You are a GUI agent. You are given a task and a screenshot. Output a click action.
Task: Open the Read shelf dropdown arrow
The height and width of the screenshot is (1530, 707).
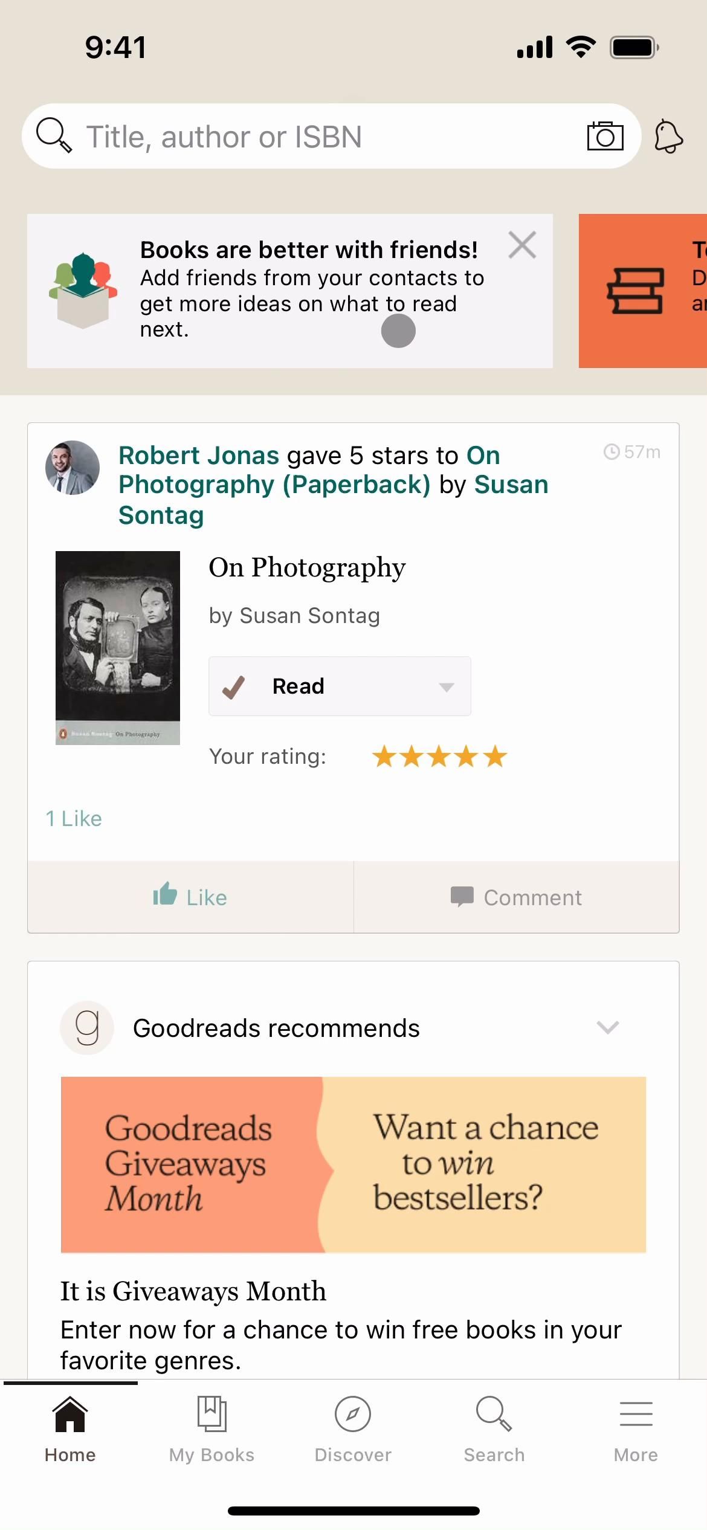(447, 687)
